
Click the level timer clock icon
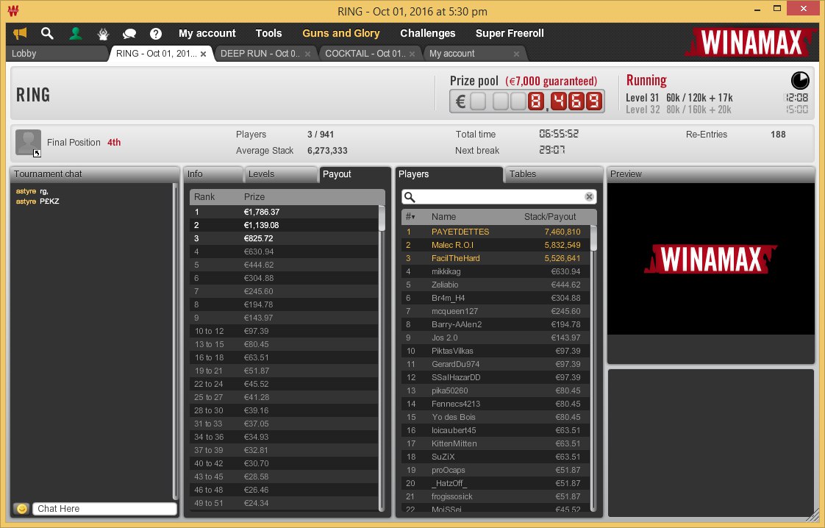coord(800,80)
